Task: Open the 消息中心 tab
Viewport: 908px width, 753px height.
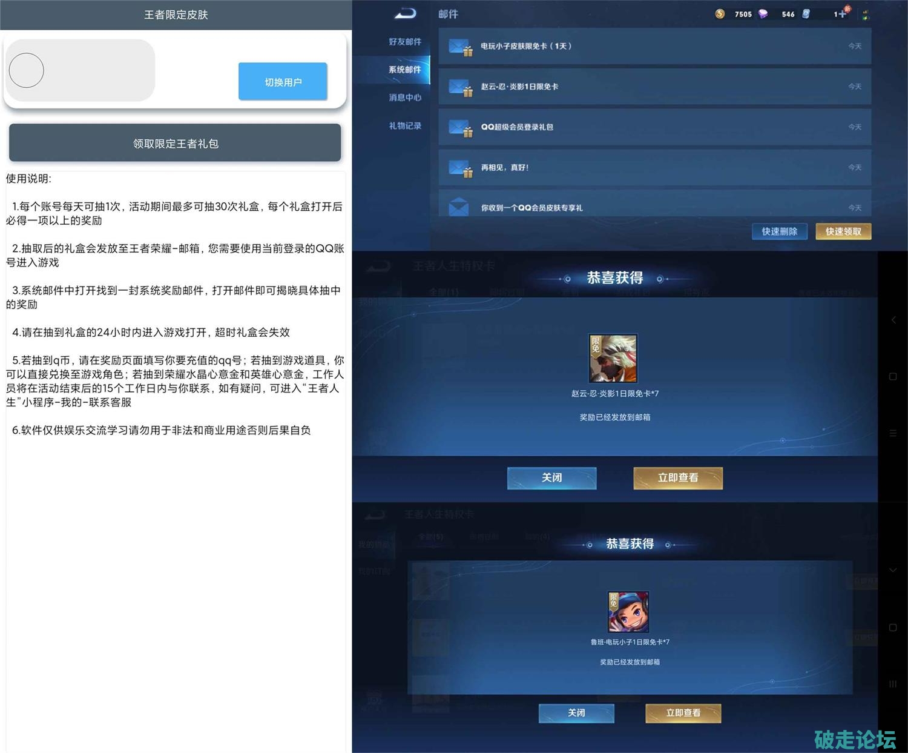Action: tap(404, 98)
